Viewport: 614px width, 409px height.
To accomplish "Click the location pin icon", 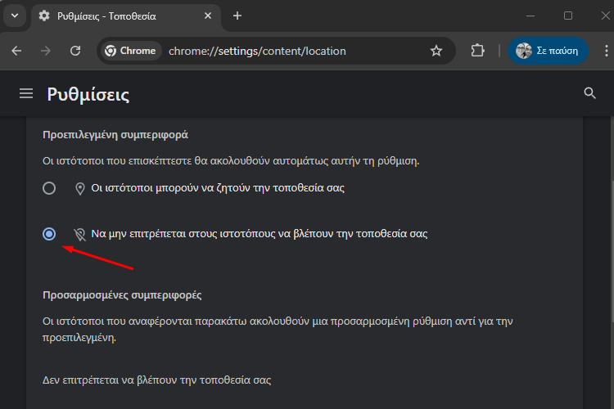I will 80,189.
